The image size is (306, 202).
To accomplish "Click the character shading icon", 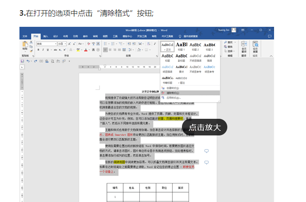I will click(x=94, y=50).
